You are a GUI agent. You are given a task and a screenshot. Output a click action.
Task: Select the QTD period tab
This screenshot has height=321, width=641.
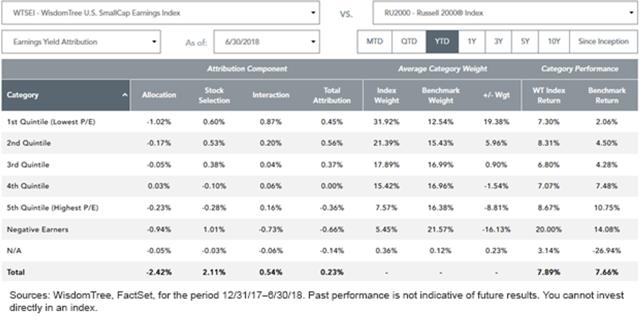[x=409, y=42]
